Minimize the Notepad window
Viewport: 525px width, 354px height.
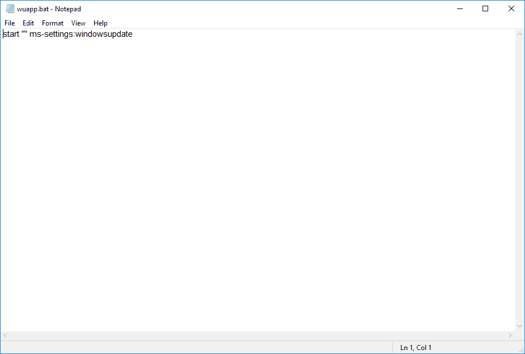[x=459, y=8]
